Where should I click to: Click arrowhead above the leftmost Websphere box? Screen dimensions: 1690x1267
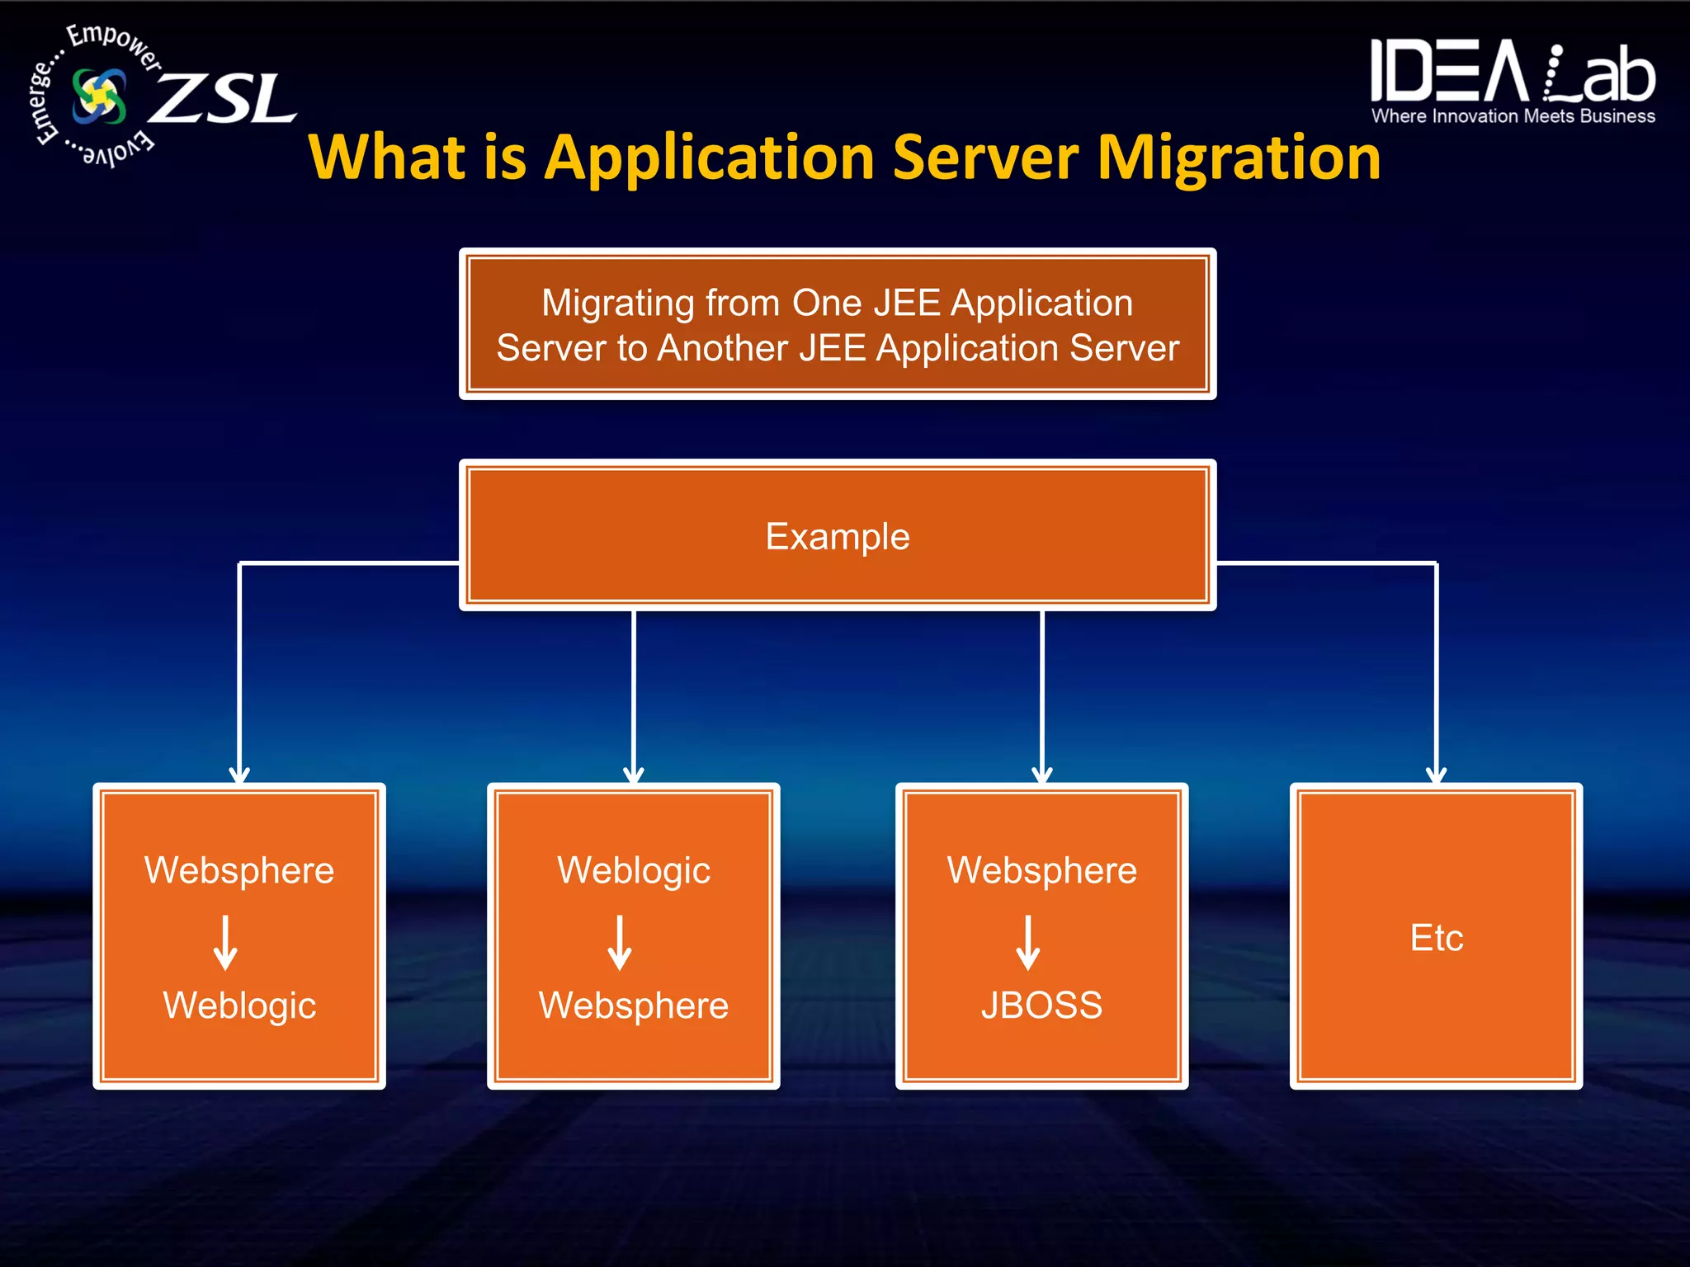239,775
